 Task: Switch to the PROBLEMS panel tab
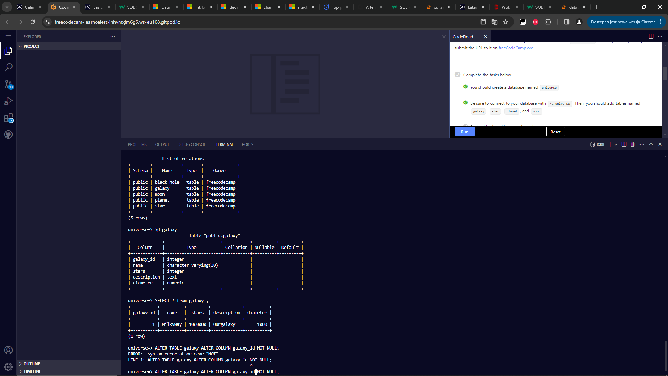click(137, 144)
